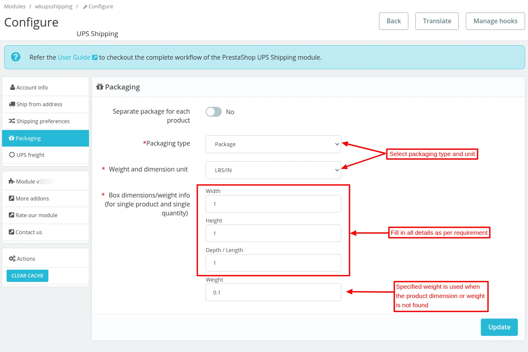Click the blue question mark help icon
528x352 pixels.
(x=16, y=57)
